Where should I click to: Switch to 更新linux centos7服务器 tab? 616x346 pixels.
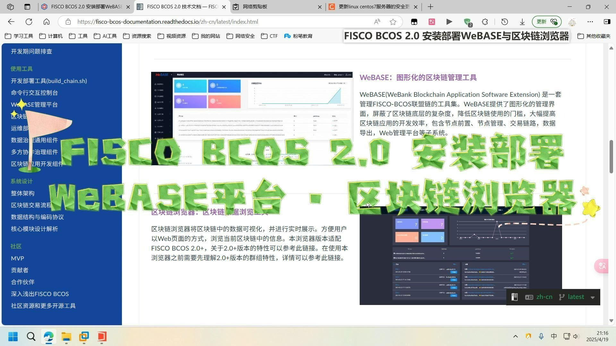tap(374, 7)
